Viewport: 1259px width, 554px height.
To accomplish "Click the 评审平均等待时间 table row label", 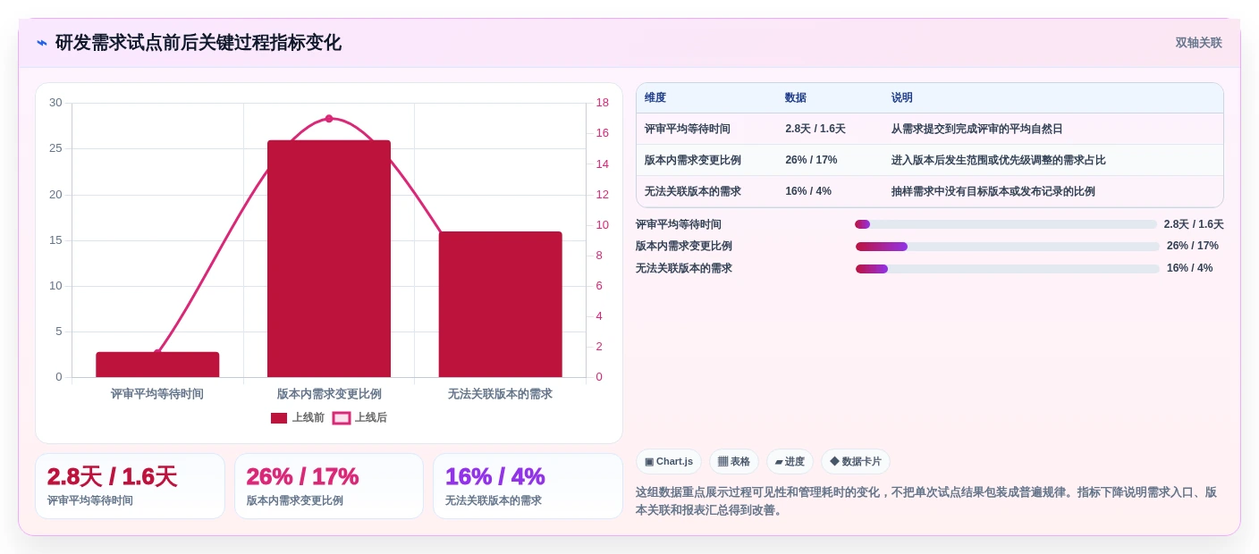I will [x=688, y=129].
